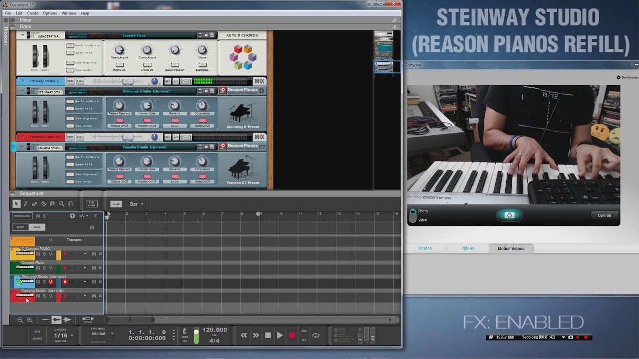Select the Hand tool in sequencer toolbar

coord(70,203)
